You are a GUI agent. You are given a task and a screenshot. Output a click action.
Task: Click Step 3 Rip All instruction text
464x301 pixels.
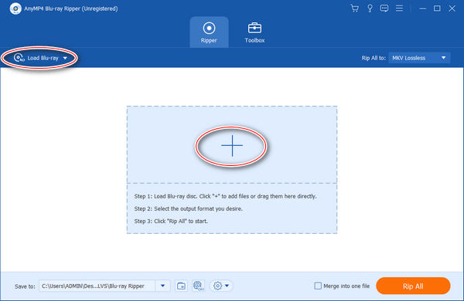171,221
